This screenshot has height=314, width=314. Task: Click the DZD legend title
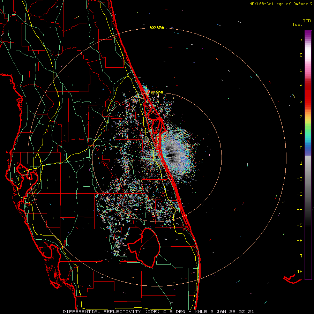point(307,21)
